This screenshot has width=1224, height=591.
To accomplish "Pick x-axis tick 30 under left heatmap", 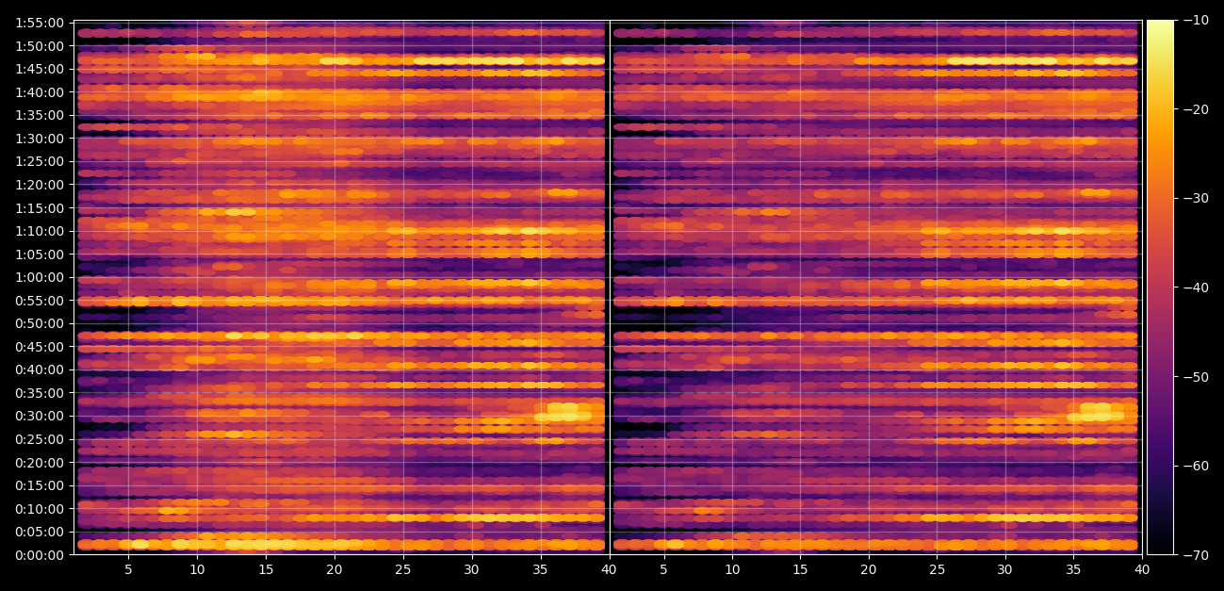I will click(x=472, y=570).
